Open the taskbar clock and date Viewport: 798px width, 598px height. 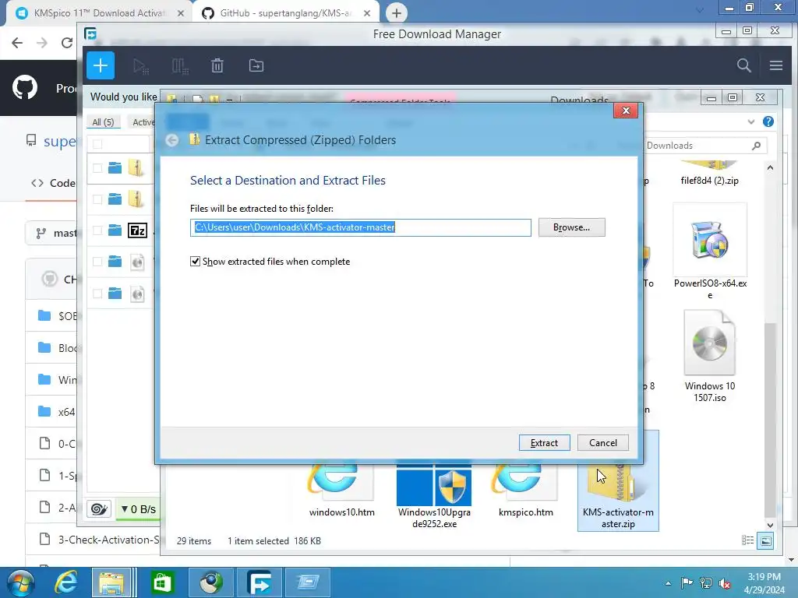click(764, 583)
